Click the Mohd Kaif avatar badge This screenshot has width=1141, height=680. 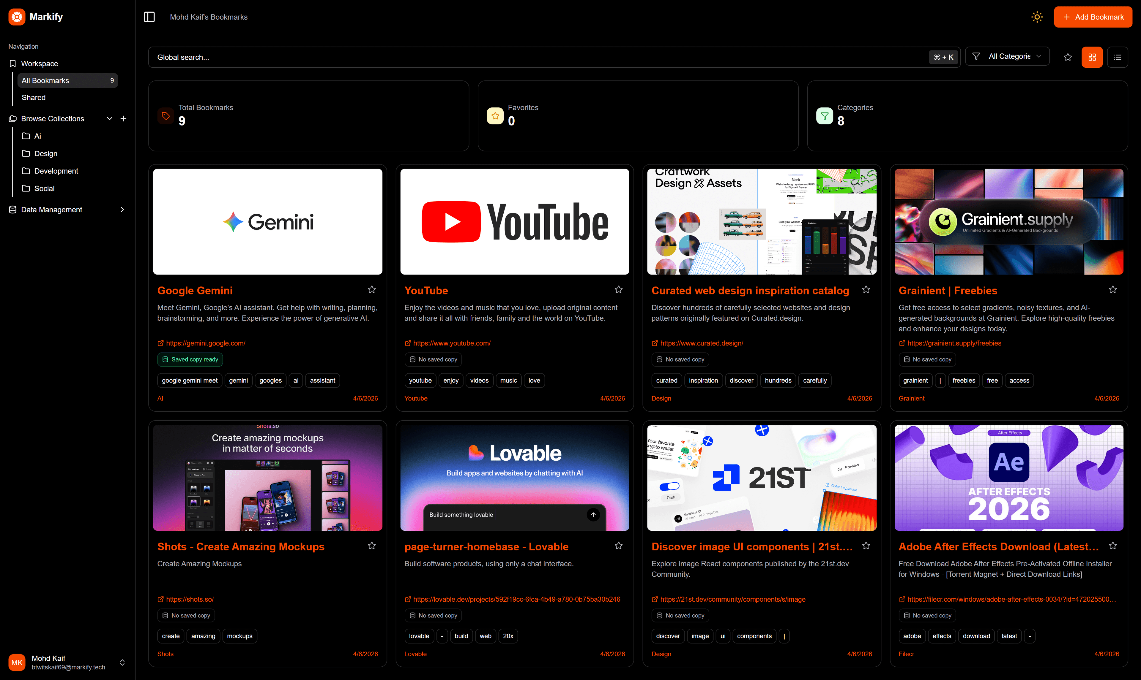tap(17, 662)
